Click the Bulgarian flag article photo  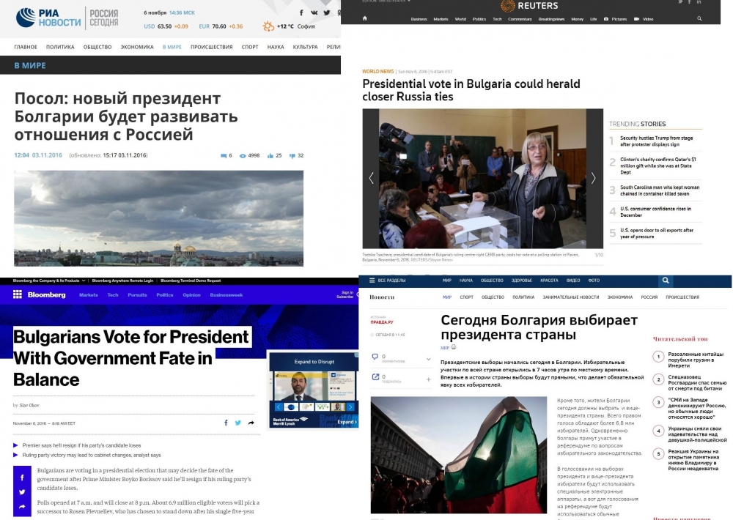click(459, 455)
